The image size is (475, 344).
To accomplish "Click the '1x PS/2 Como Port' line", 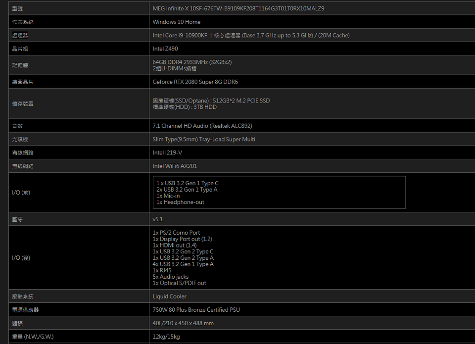I will [x=176, y=233].
